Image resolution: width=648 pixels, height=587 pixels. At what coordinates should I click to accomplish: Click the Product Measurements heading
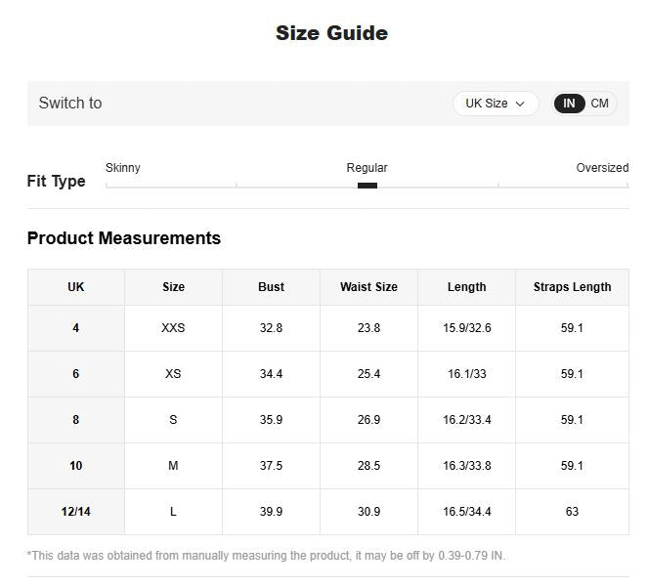tap(124, 238)
